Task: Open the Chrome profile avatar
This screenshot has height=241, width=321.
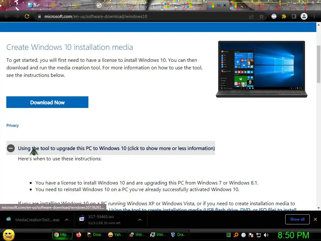Action: tap(304, 16)
